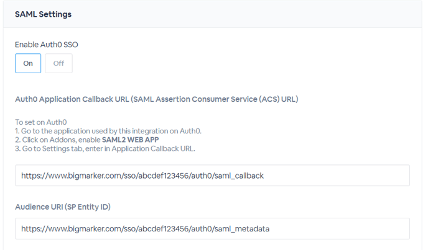
Task: Place cursor at saml_metadata in URI
Action: point(242,229)
